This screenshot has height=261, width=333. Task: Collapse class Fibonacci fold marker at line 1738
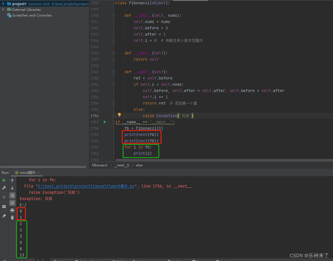114,3
